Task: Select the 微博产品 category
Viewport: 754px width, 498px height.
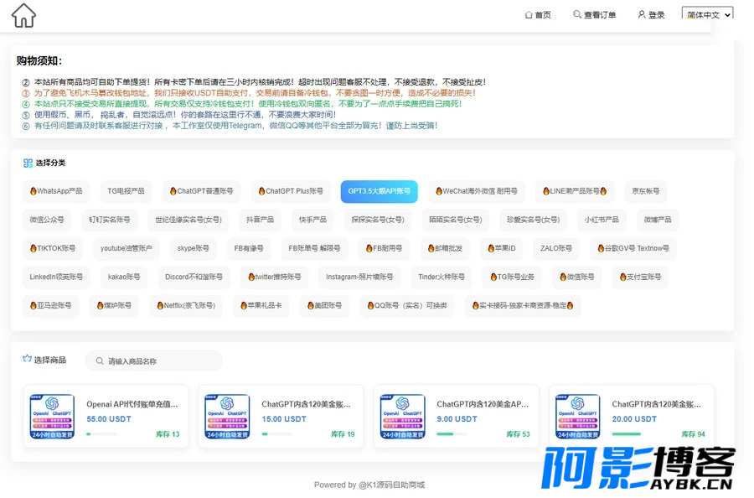Action: tap(658, 220)
